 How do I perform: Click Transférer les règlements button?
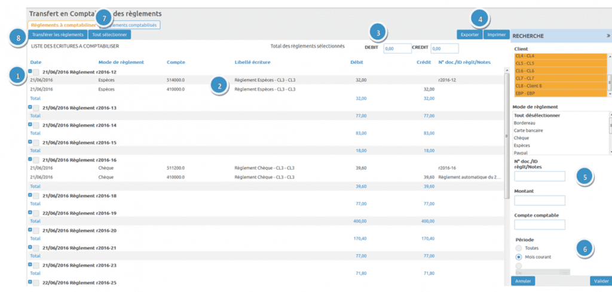[58, 34]
